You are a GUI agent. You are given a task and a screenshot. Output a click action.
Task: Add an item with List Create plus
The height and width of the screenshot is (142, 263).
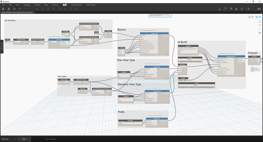click(x=183, y=66)
